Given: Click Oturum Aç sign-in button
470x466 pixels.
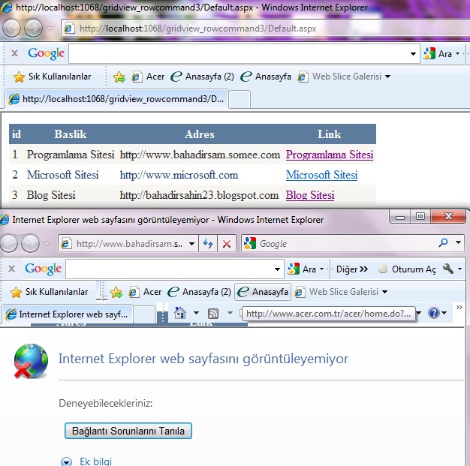Looking at the screenshot, I should 407,269.
